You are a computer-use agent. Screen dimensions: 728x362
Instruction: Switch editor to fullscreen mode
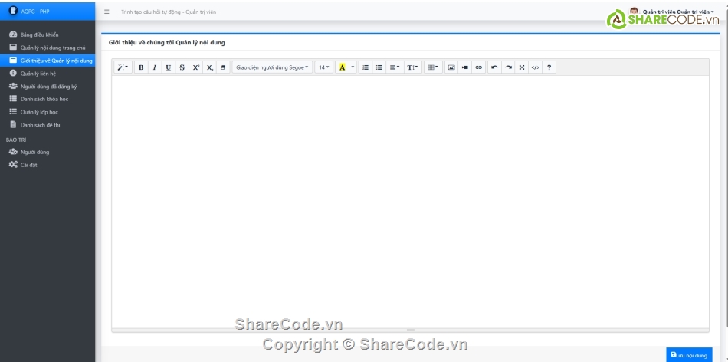pos(522,67)
